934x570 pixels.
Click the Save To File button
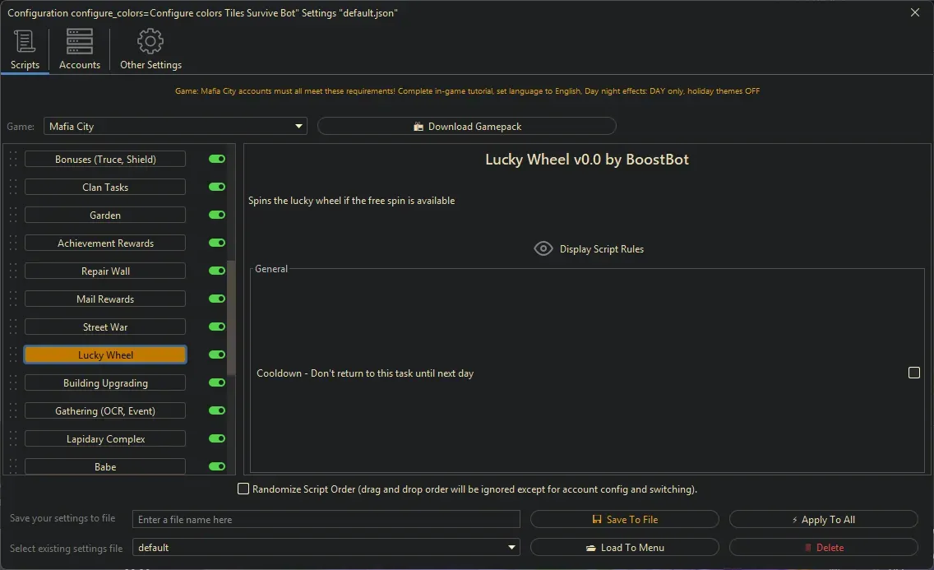click(625, 520)
